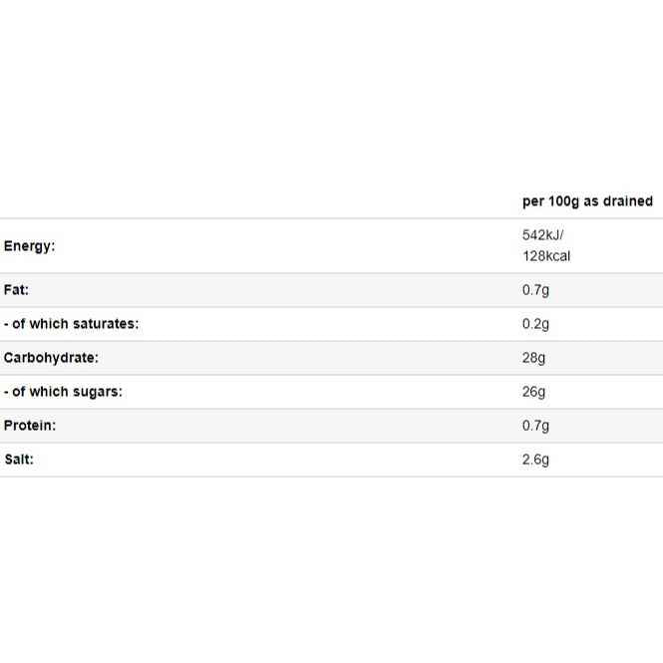The image size is (663, 663).
Task: Select the Salt row label
Action: pyautogui.click(x=19, y=460)
